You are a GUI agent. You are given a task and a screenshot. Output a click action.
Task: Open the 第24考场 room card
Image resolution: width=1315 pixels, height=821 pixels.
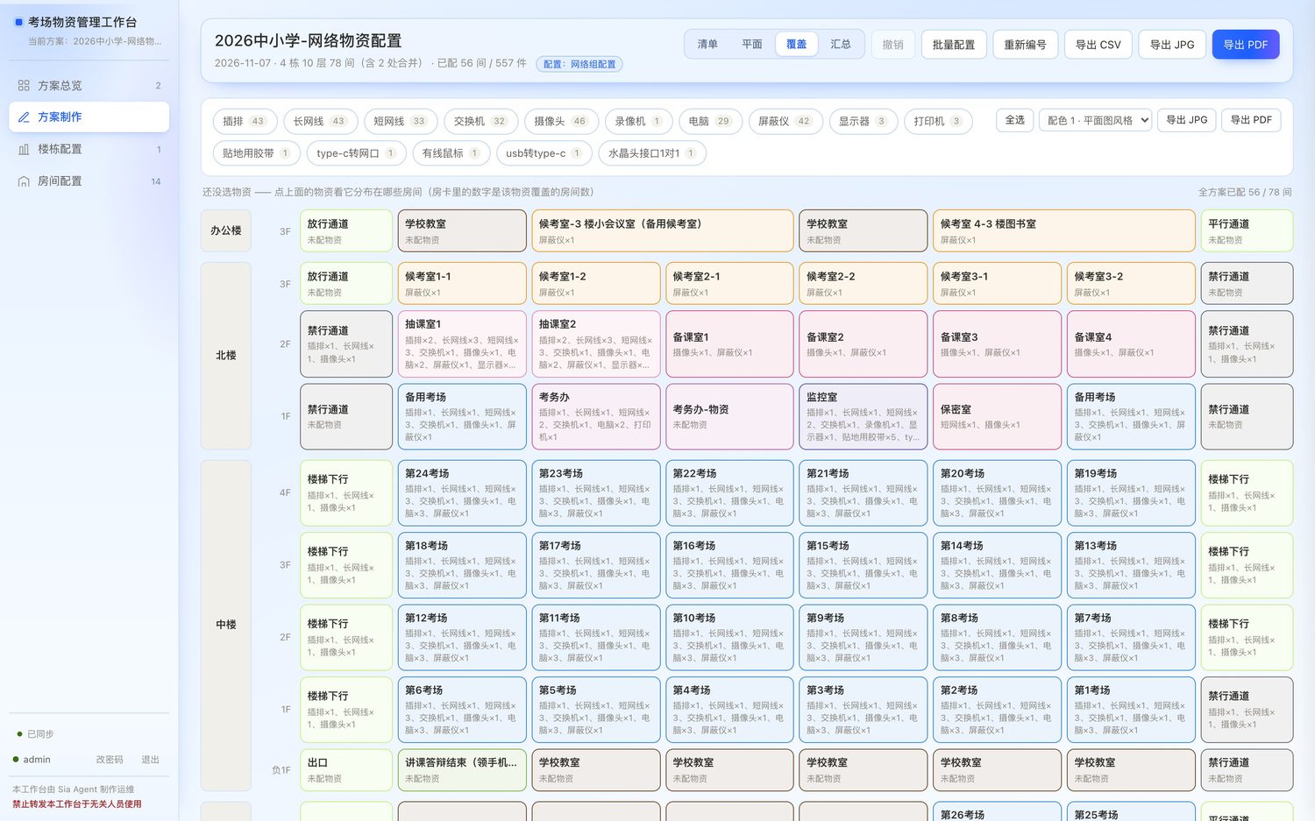click(x=462, y=493)
